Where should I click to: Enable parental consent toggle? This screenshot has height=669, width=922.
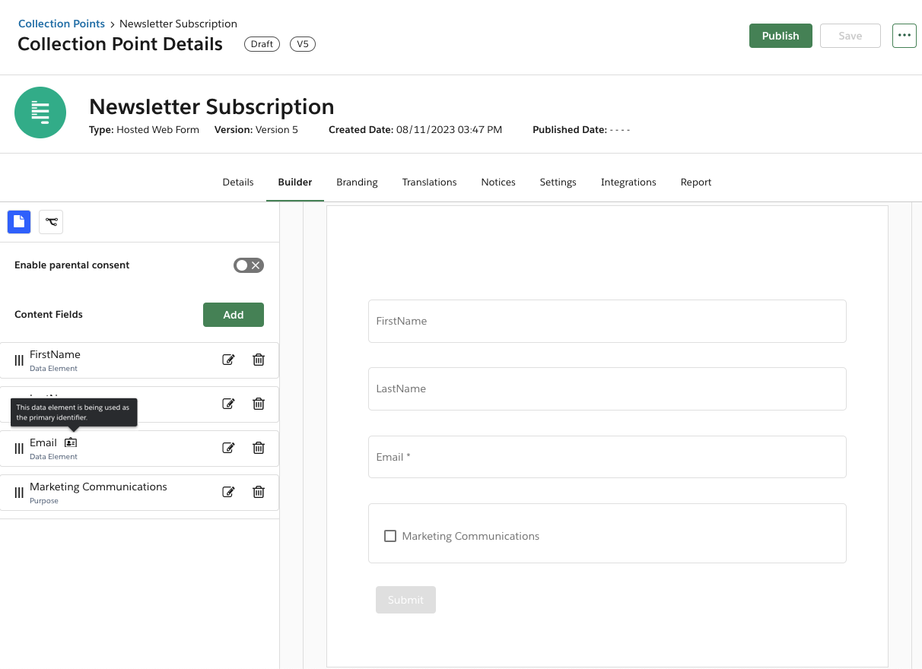tap(249, 265)
